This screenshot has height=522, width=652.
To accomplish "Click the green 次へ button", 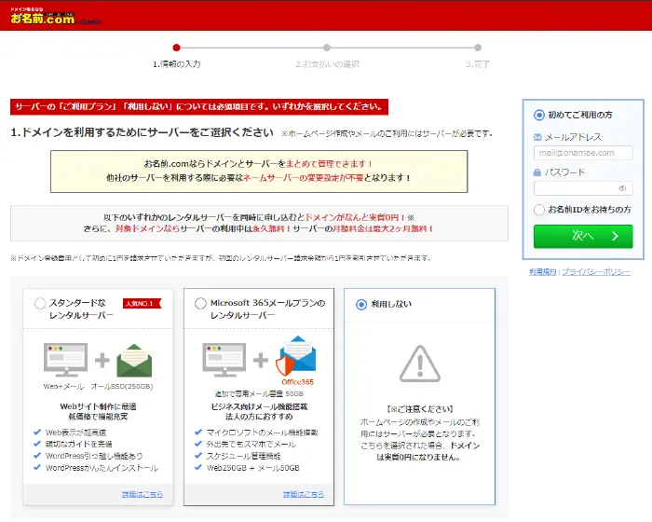I will tap(583, 236).
